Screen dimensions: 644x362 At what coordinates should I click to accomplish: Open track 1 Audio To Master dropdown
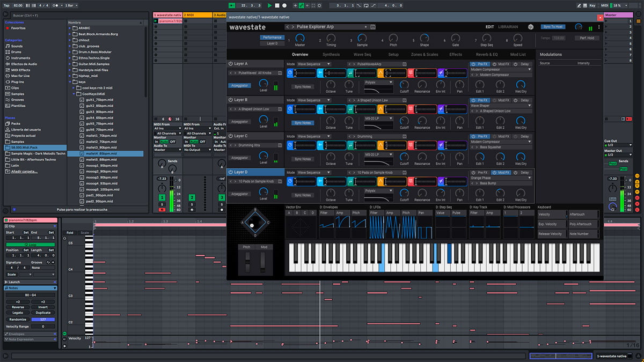166,150
